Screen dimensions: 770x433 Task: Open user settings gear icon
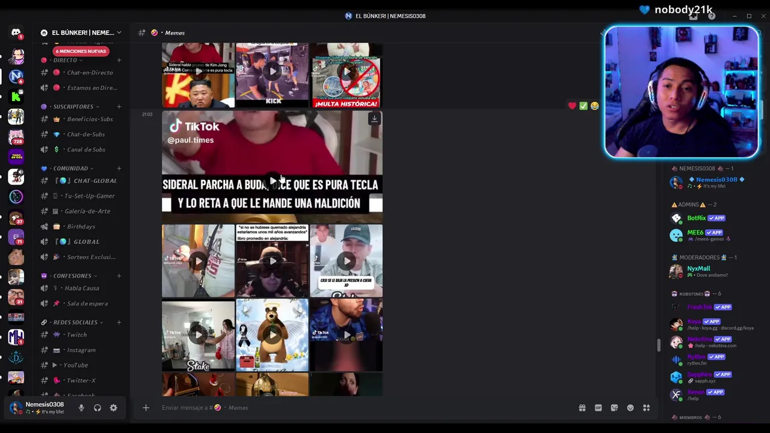[113, 408]
